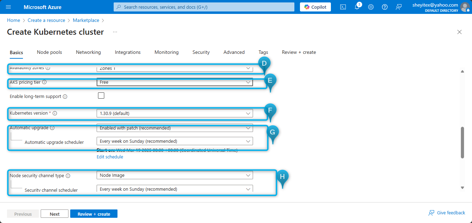Click the scrollbar up arrow
The height and width of the screenshot is (223, 472).
462,71
